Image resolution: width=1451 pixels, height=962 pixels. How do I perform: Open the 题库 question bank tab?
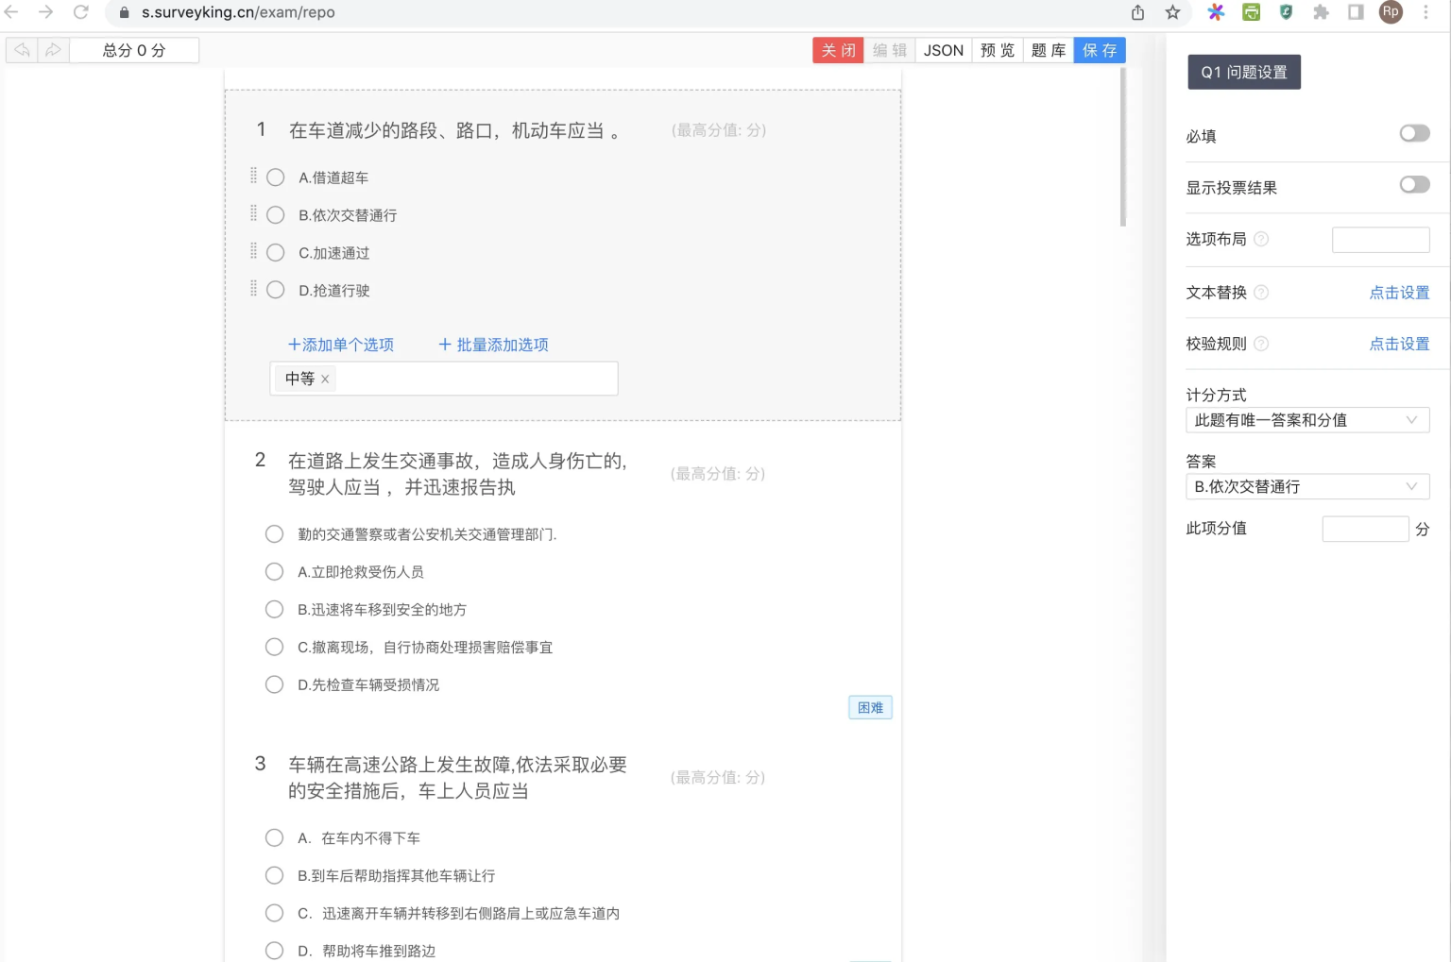point(1048,50)
